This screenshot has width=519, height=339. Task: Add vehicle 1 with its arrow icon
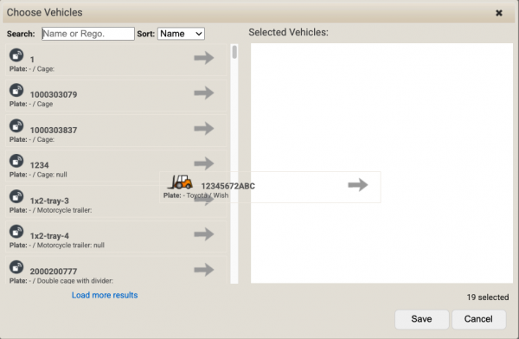(x=204, y=58)
